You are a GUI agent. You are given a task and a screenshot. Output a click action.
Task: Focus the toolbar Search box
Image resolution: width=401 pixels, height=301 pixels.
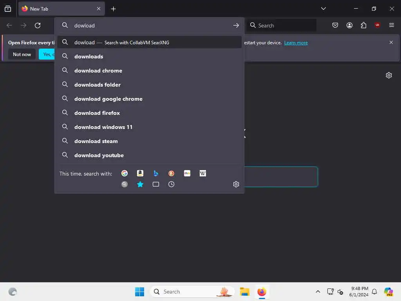pos(281,25)
